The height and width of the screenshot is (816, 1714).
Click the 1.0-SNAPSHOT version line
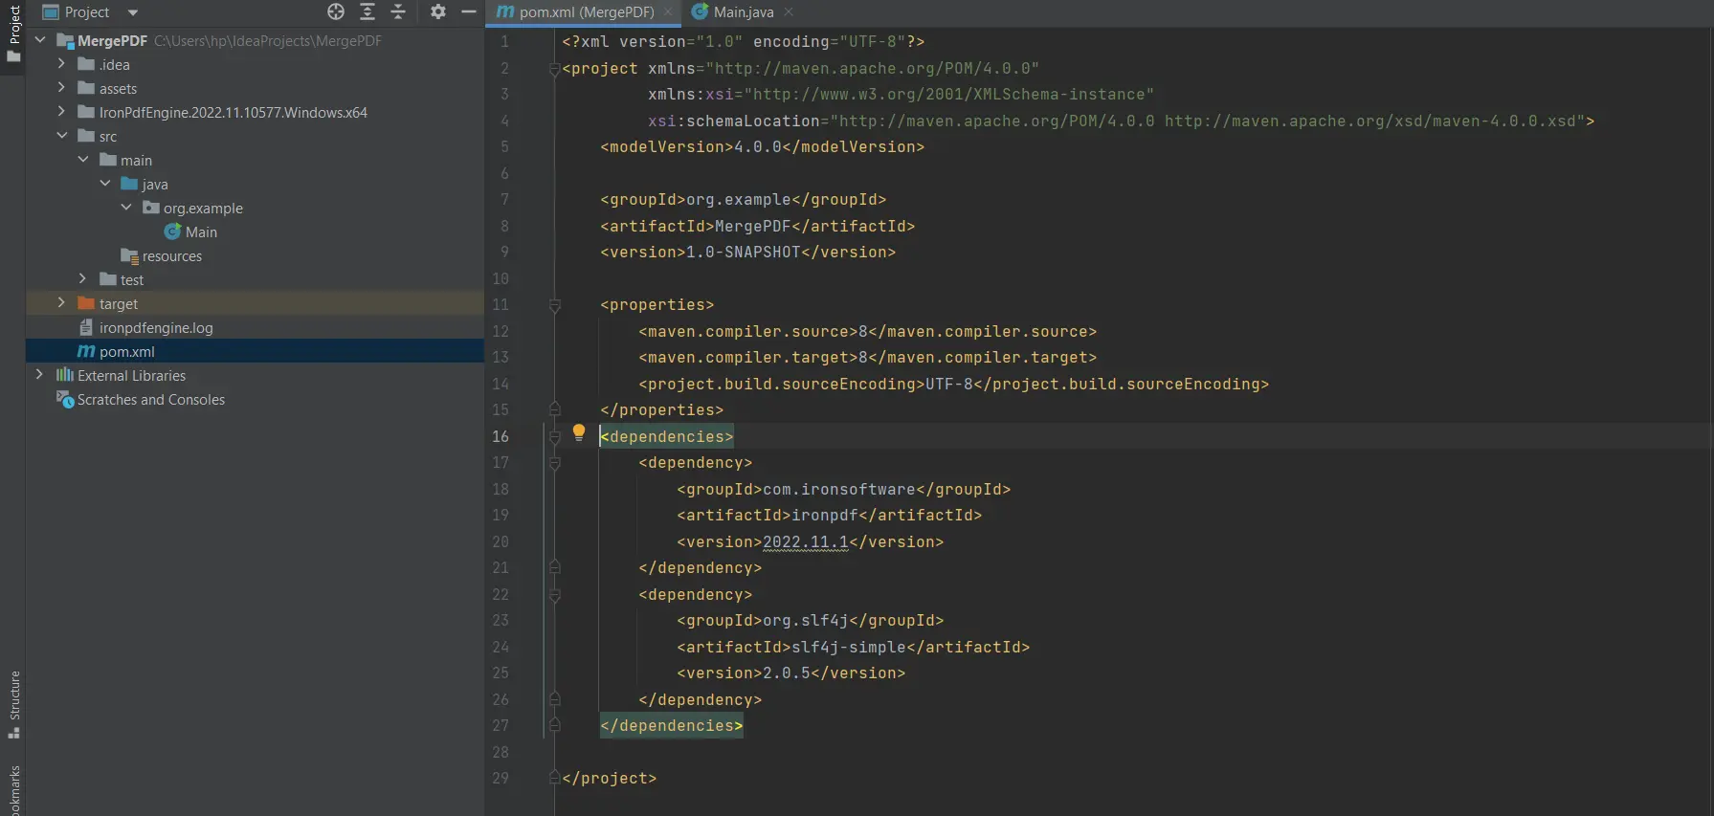(748, 253)
